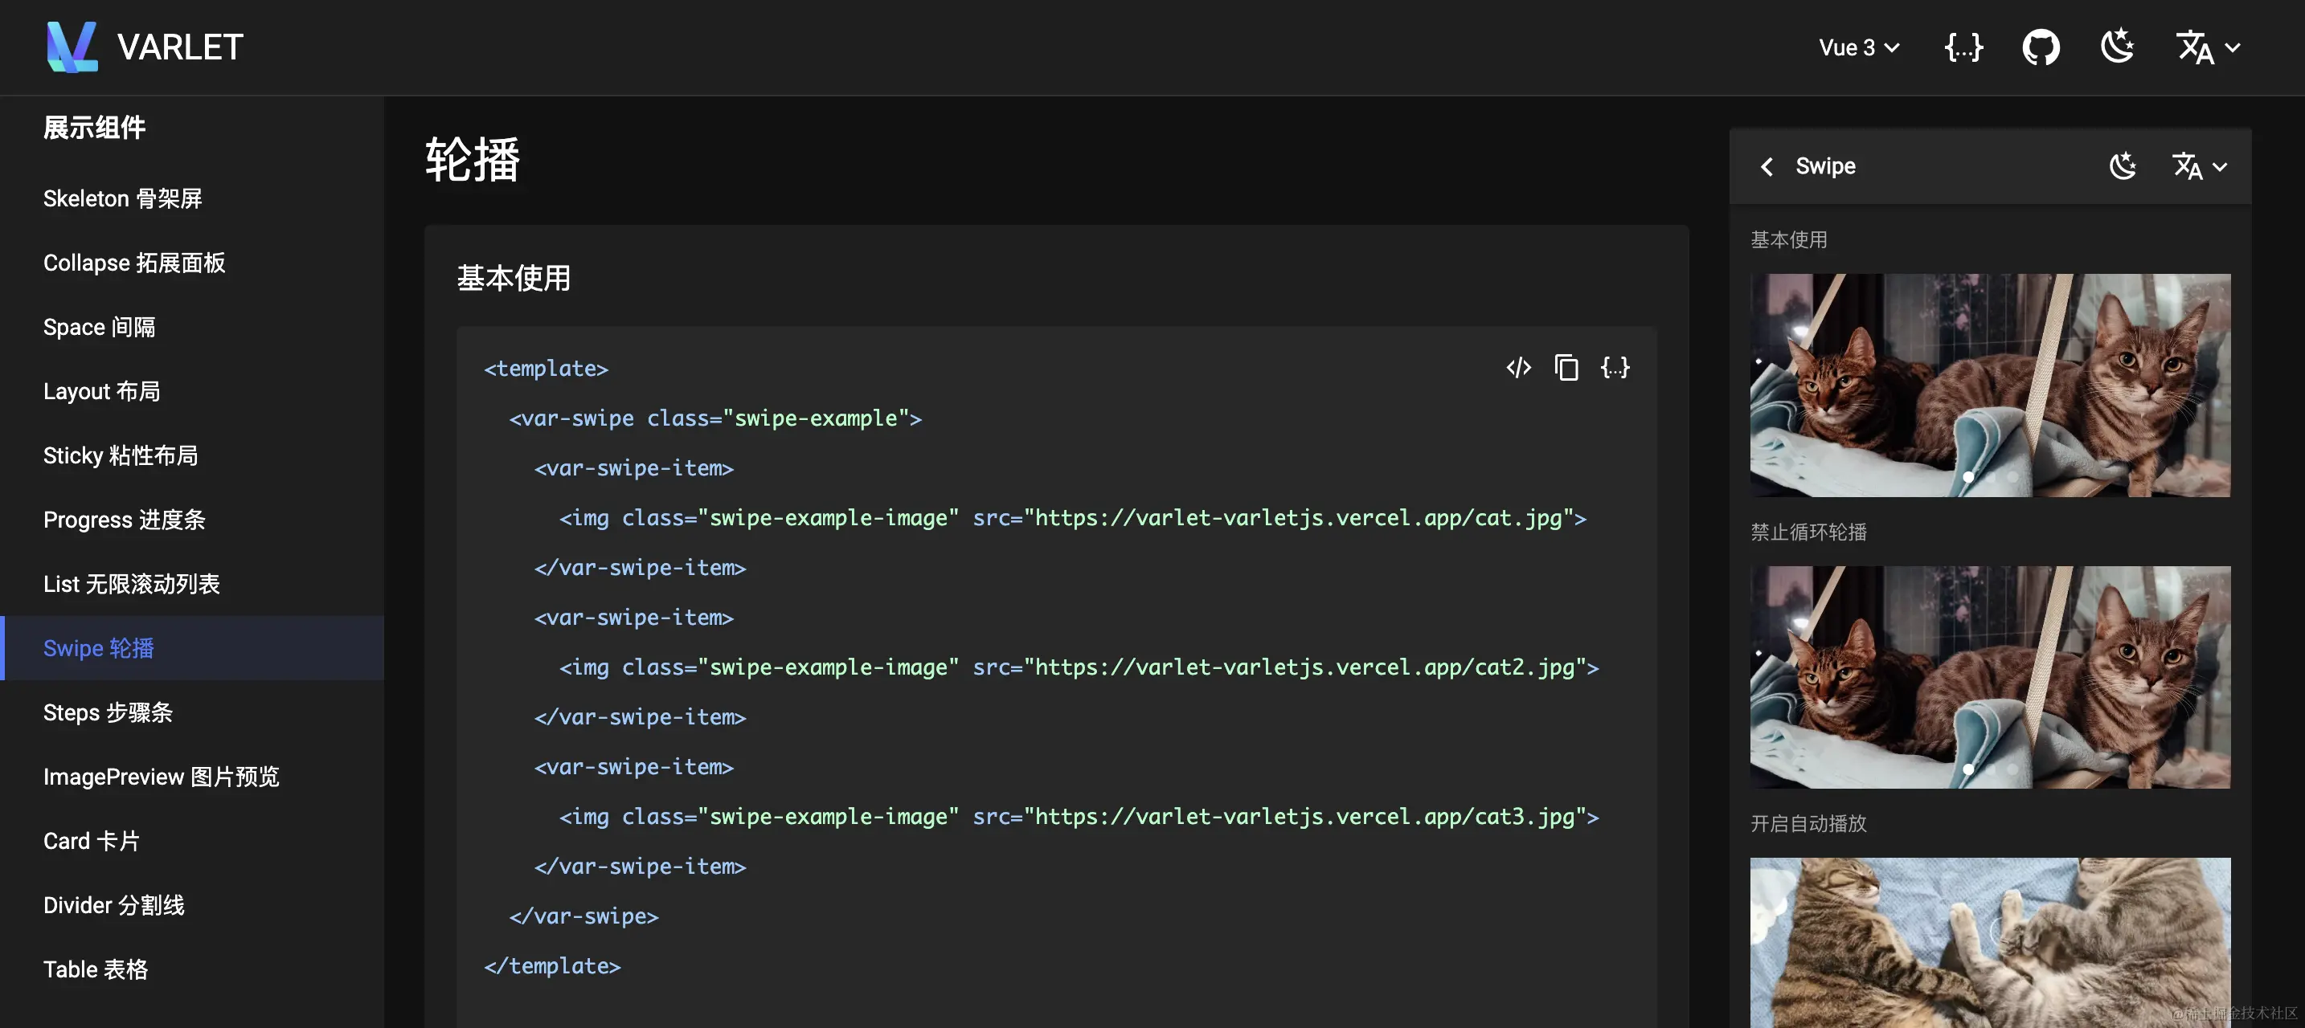Open the GitHub repository icon
Viewport: 2305px width, 1028px height.
2041,47
